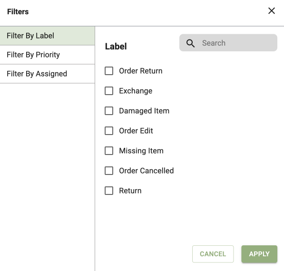Close the Filters dialog with the X icon
The width and height of the screenshot is (284, 271).
[x=272, y=11]
